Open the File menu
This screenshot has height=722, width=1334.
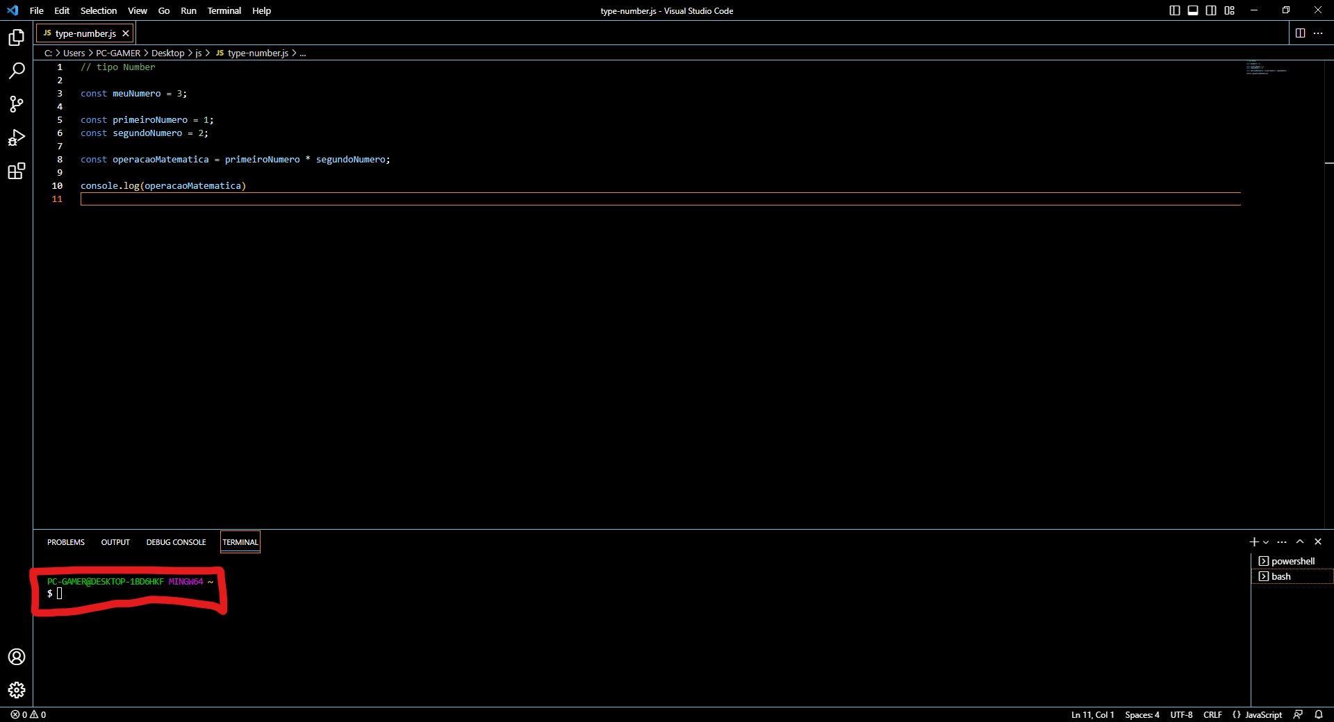point(37,10)
